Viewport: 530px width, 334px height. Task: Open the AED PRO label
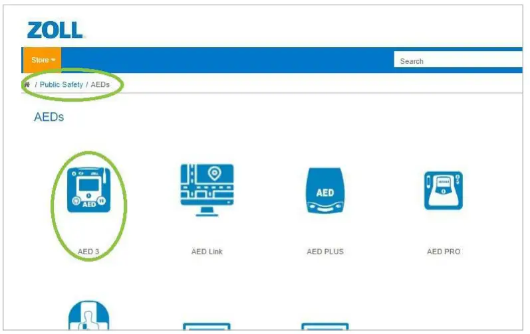[444, 252]
